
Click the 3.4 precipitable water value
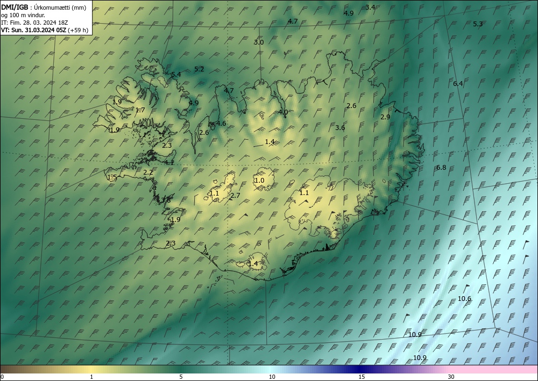pyautogui.click(x=370, y=7)
